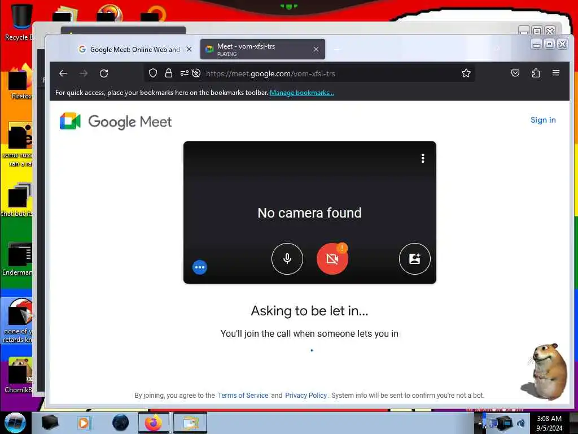
Task: Select the Enderman desktop icon
Action: [x=17, y=258]
